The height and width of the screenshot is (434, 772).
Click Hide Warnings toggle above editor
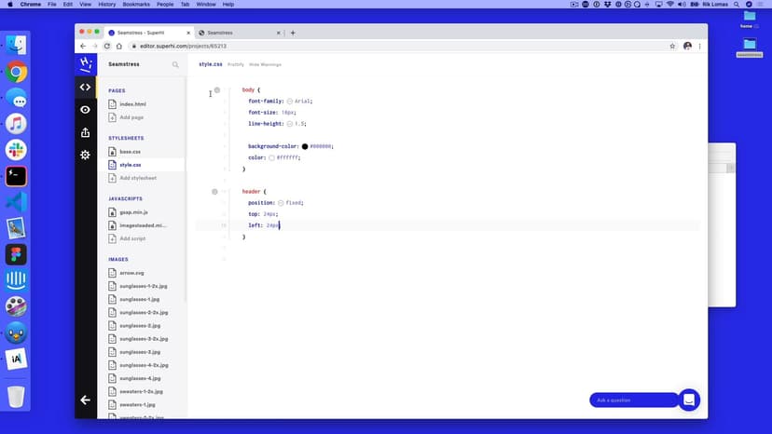point(265,64)
